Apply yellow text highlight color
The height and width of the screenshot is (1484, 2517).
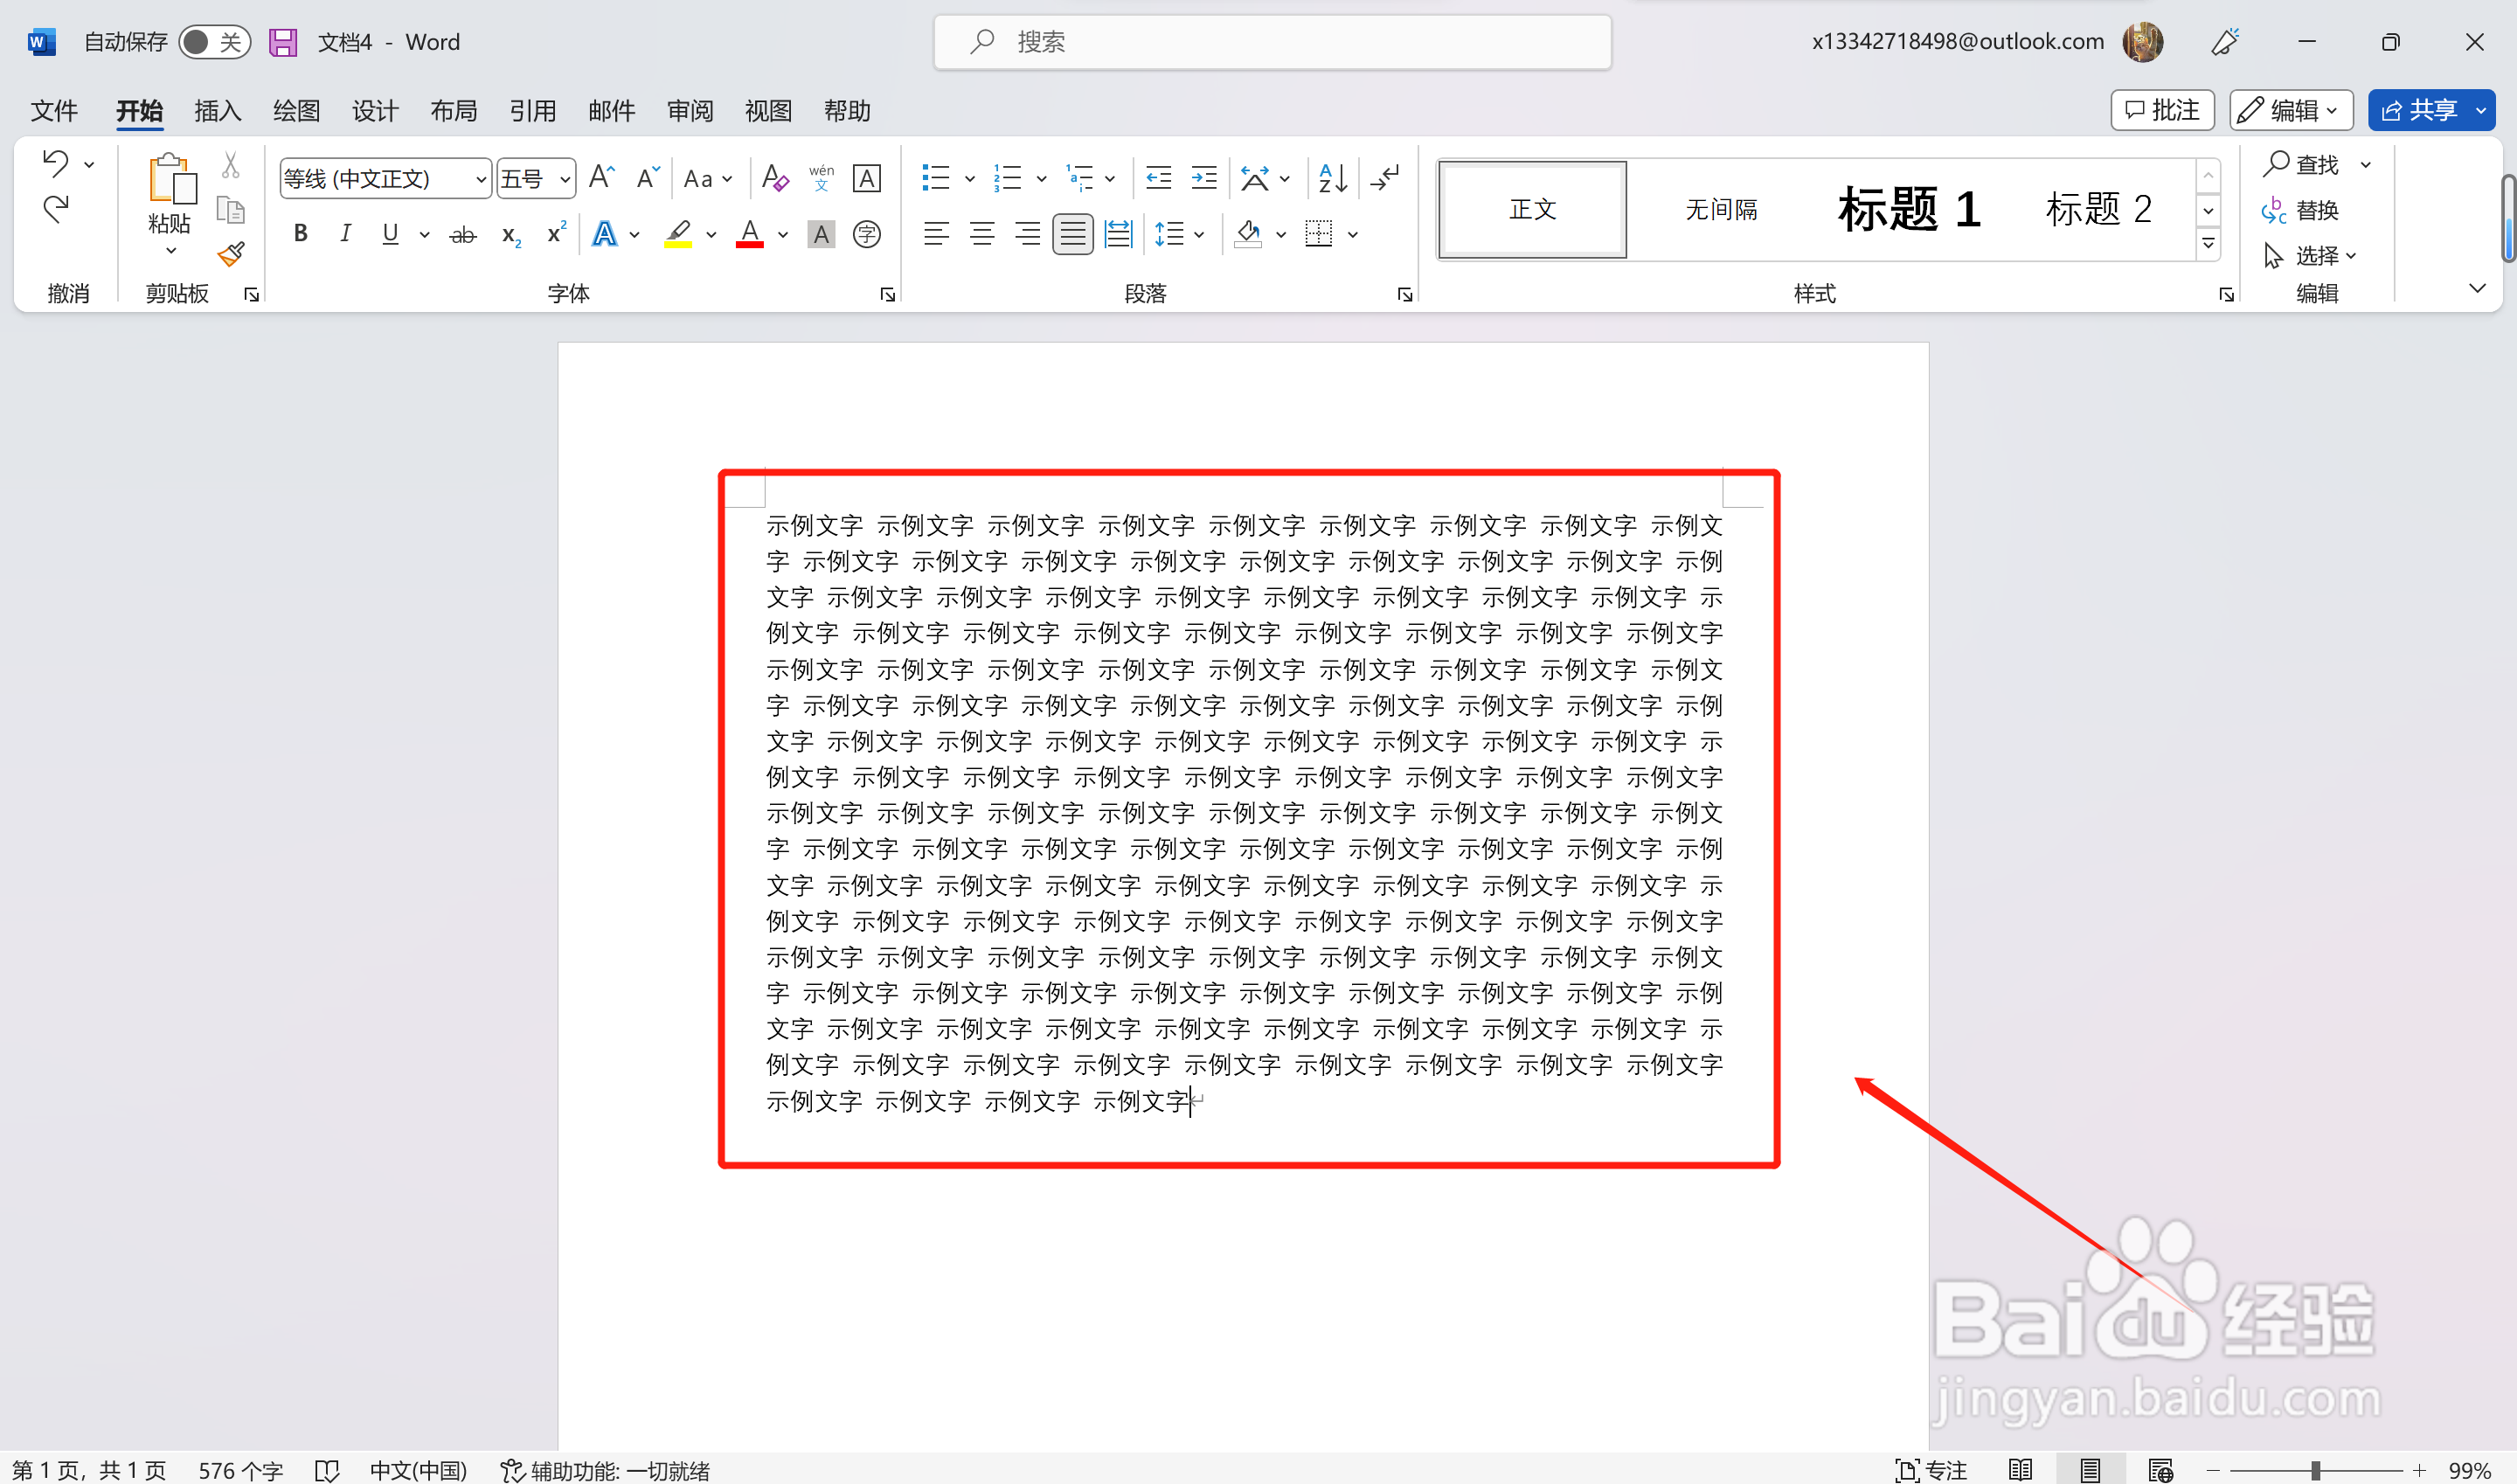click(x=678, y=234)
